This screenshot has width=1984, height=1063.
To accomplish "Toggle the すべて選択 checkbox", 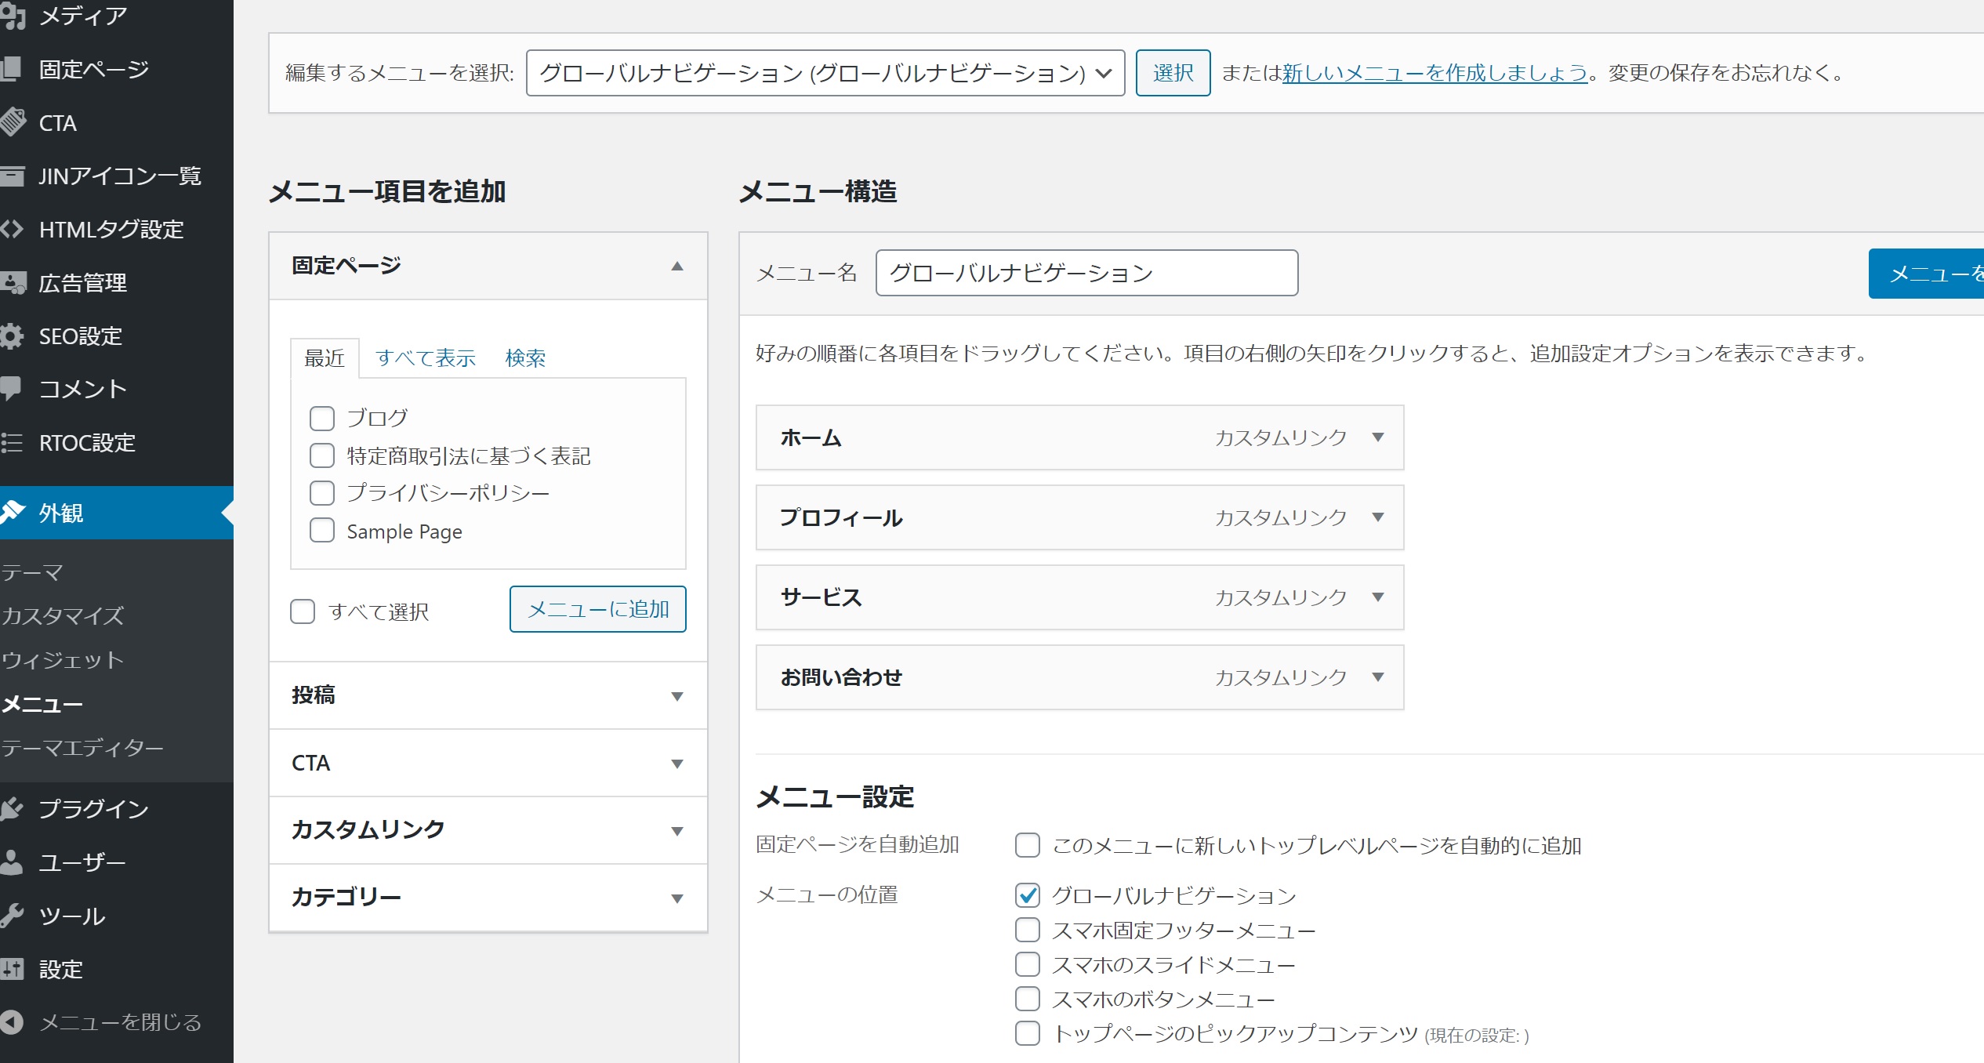I will point(303,611).
